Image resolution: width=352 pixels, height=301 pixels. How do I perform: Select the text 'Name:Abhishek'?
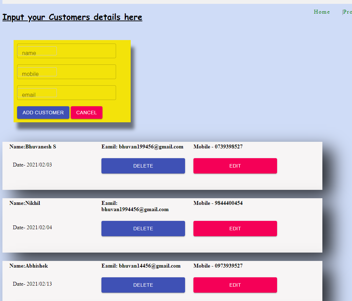tap(29, 266)
